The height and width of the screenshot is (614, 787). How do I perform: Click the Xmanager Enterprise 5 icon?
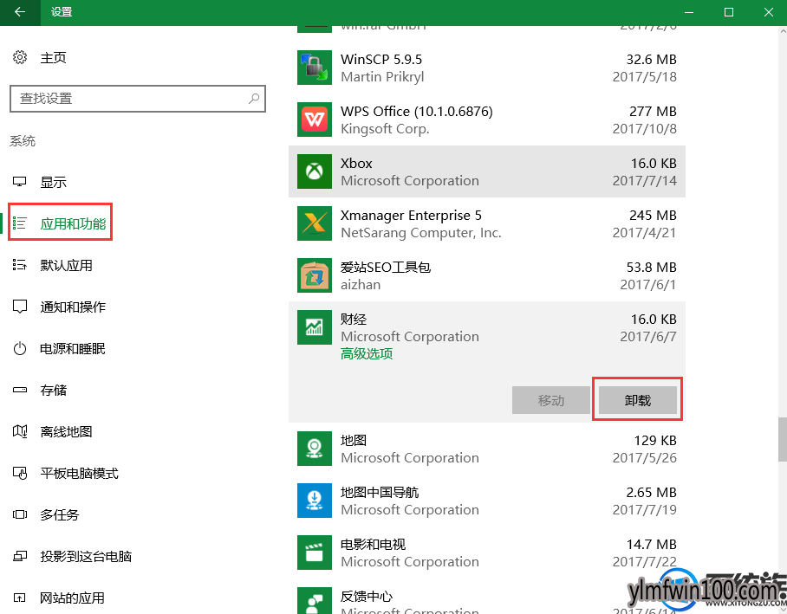tap(315, 223)
